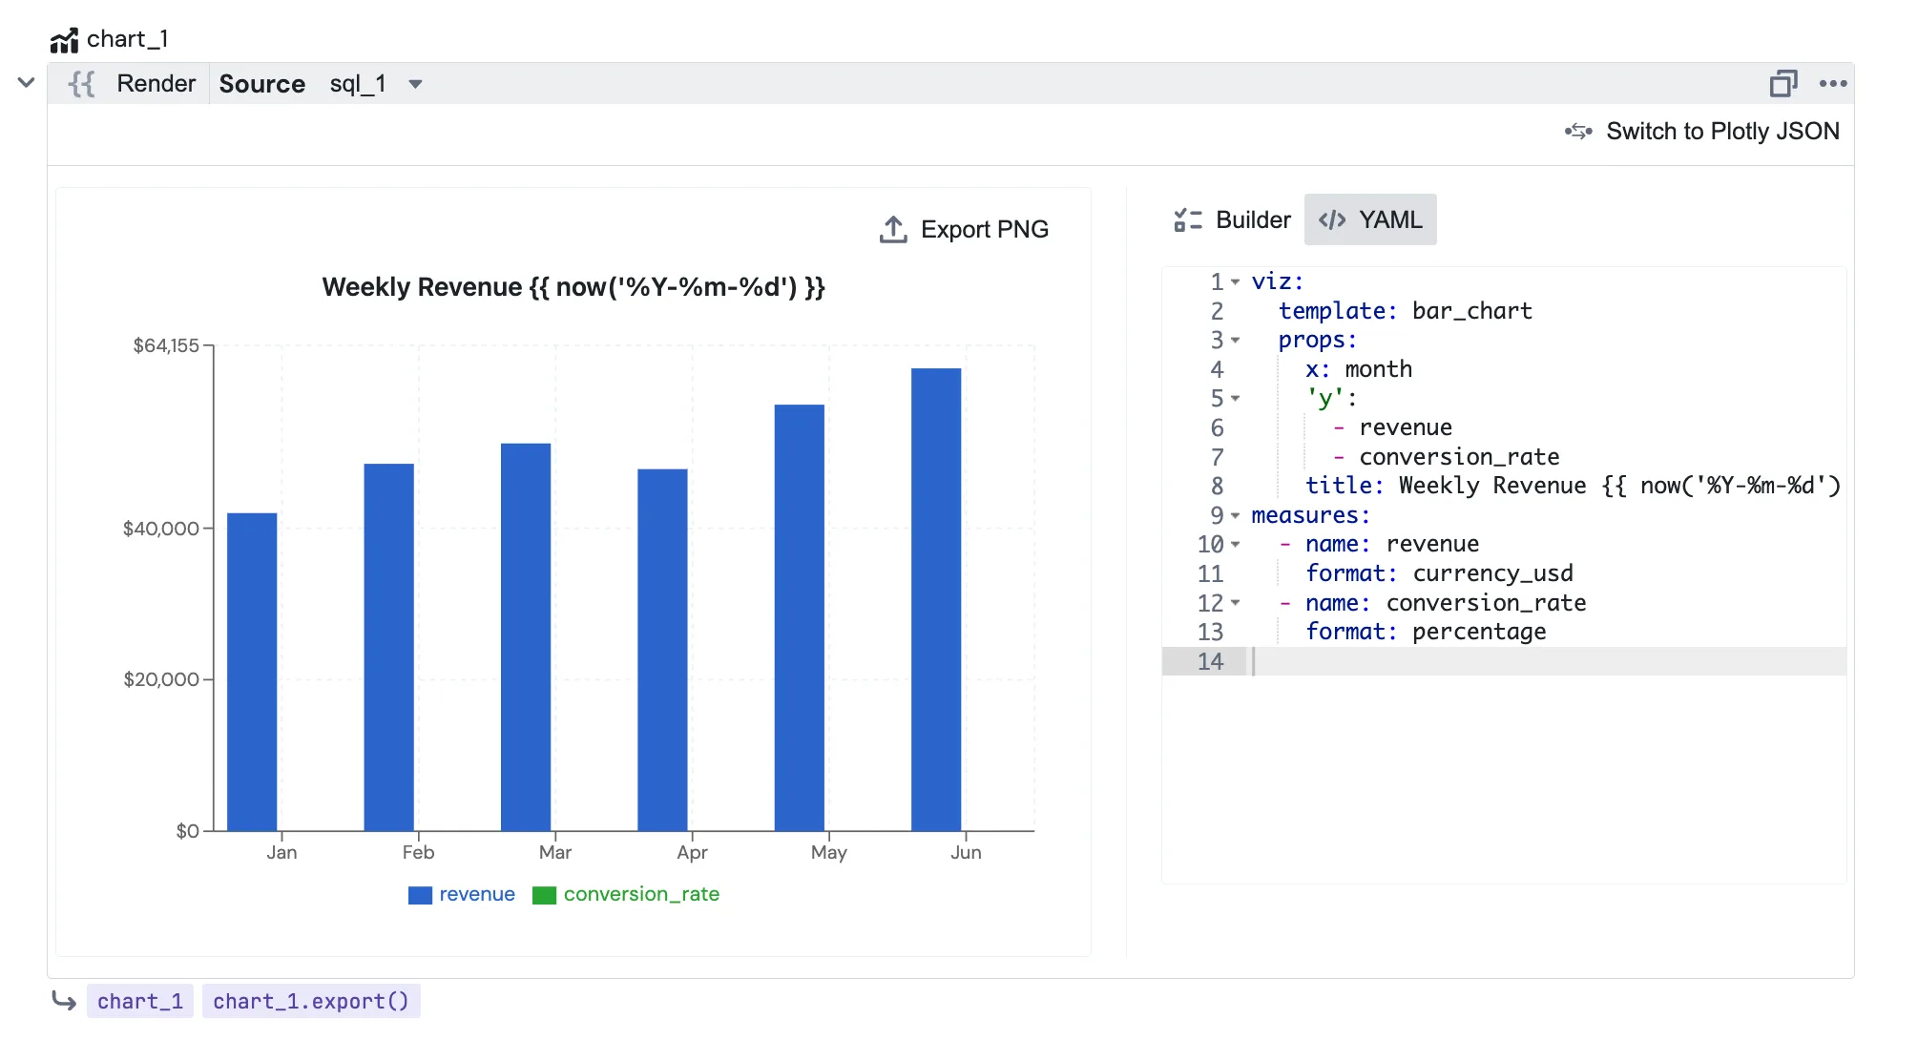
Task: Switch to the YAML tab
Action: click(1370, 220)
